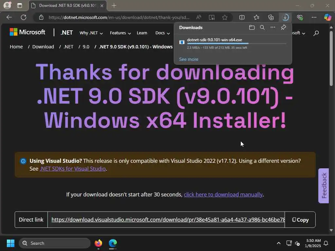Launch Copilot from the toolbar
The image size is (335, 251).
coord(327,17)
